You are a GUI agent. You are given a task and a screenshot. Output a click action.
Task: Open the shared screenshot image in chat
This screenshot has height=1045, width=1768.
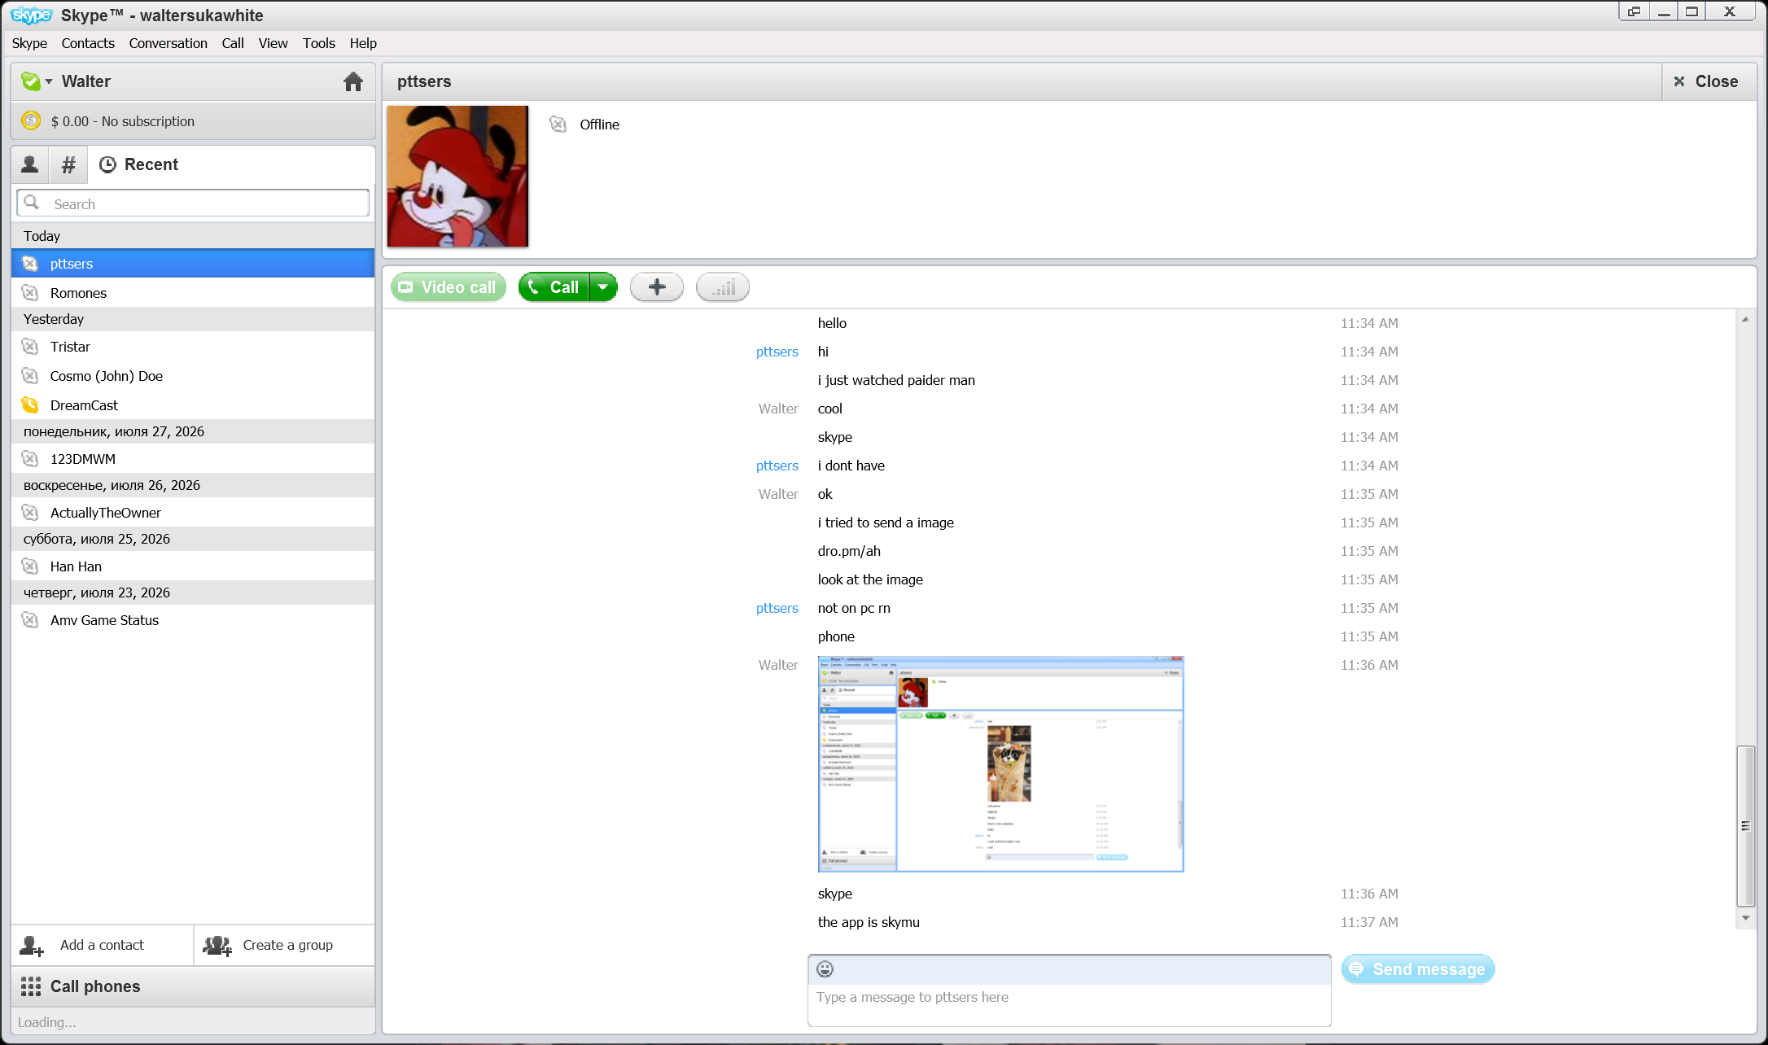pyautogui.click(x=1000, y=764)
